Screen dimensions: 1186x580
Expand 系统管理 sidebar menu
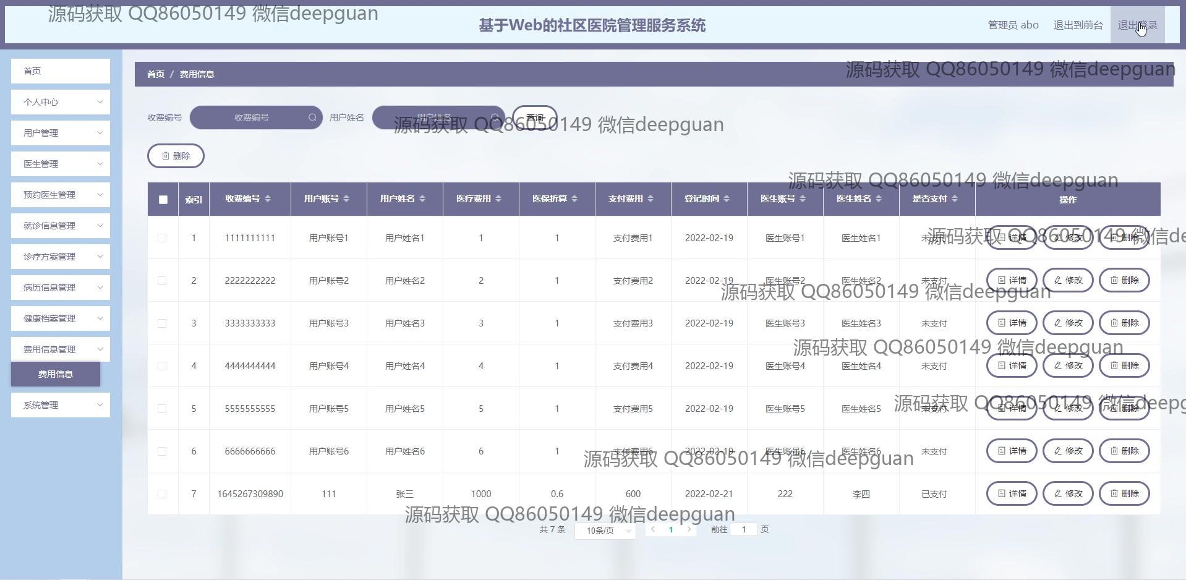click(x=61, y=405)
